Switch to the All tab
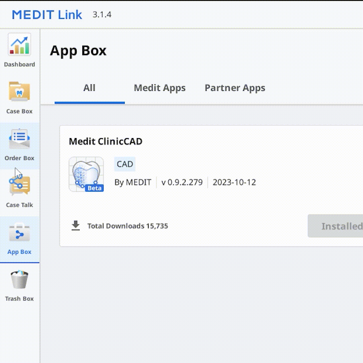Viewport: 363px width, 363px height. [x=89, y=88]
